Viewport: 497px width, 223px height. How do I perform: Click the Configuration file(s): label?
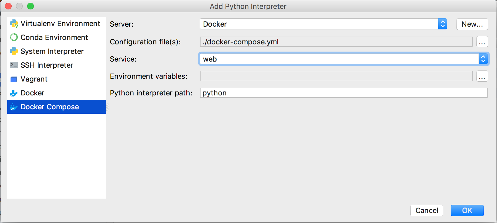coord(145,42)
